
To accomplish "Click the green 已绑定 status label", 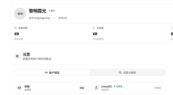I will click(118, 86).
